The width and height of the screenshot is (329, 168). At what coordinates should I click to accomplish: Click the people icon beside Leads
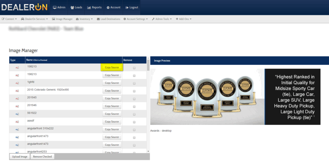72,8
